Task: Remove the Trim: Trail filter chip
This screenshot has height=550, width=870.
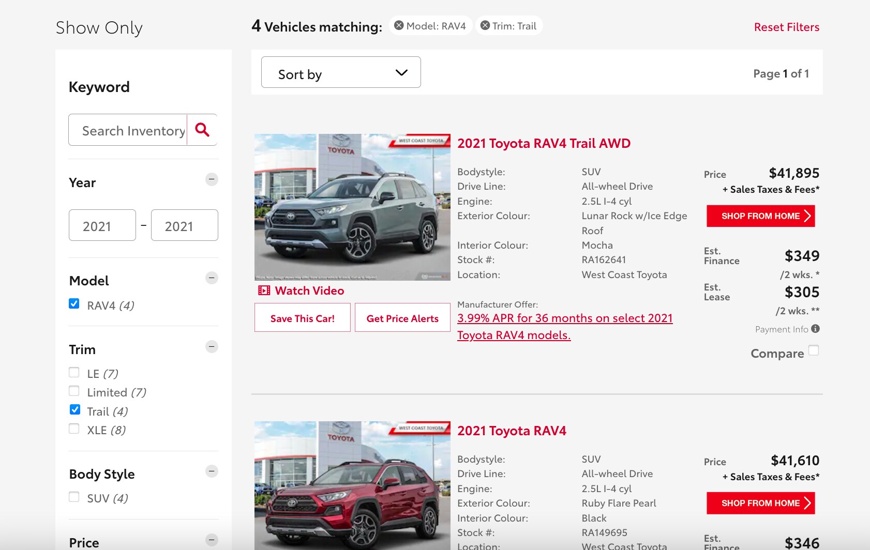Action: pyautogui.click(x=485, y=25)
